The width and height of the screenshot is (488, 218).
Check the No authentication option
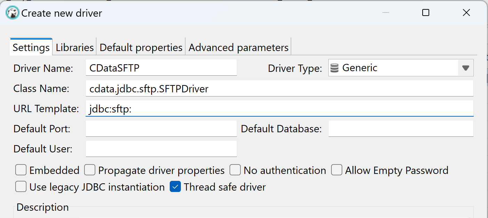point(235,170)
